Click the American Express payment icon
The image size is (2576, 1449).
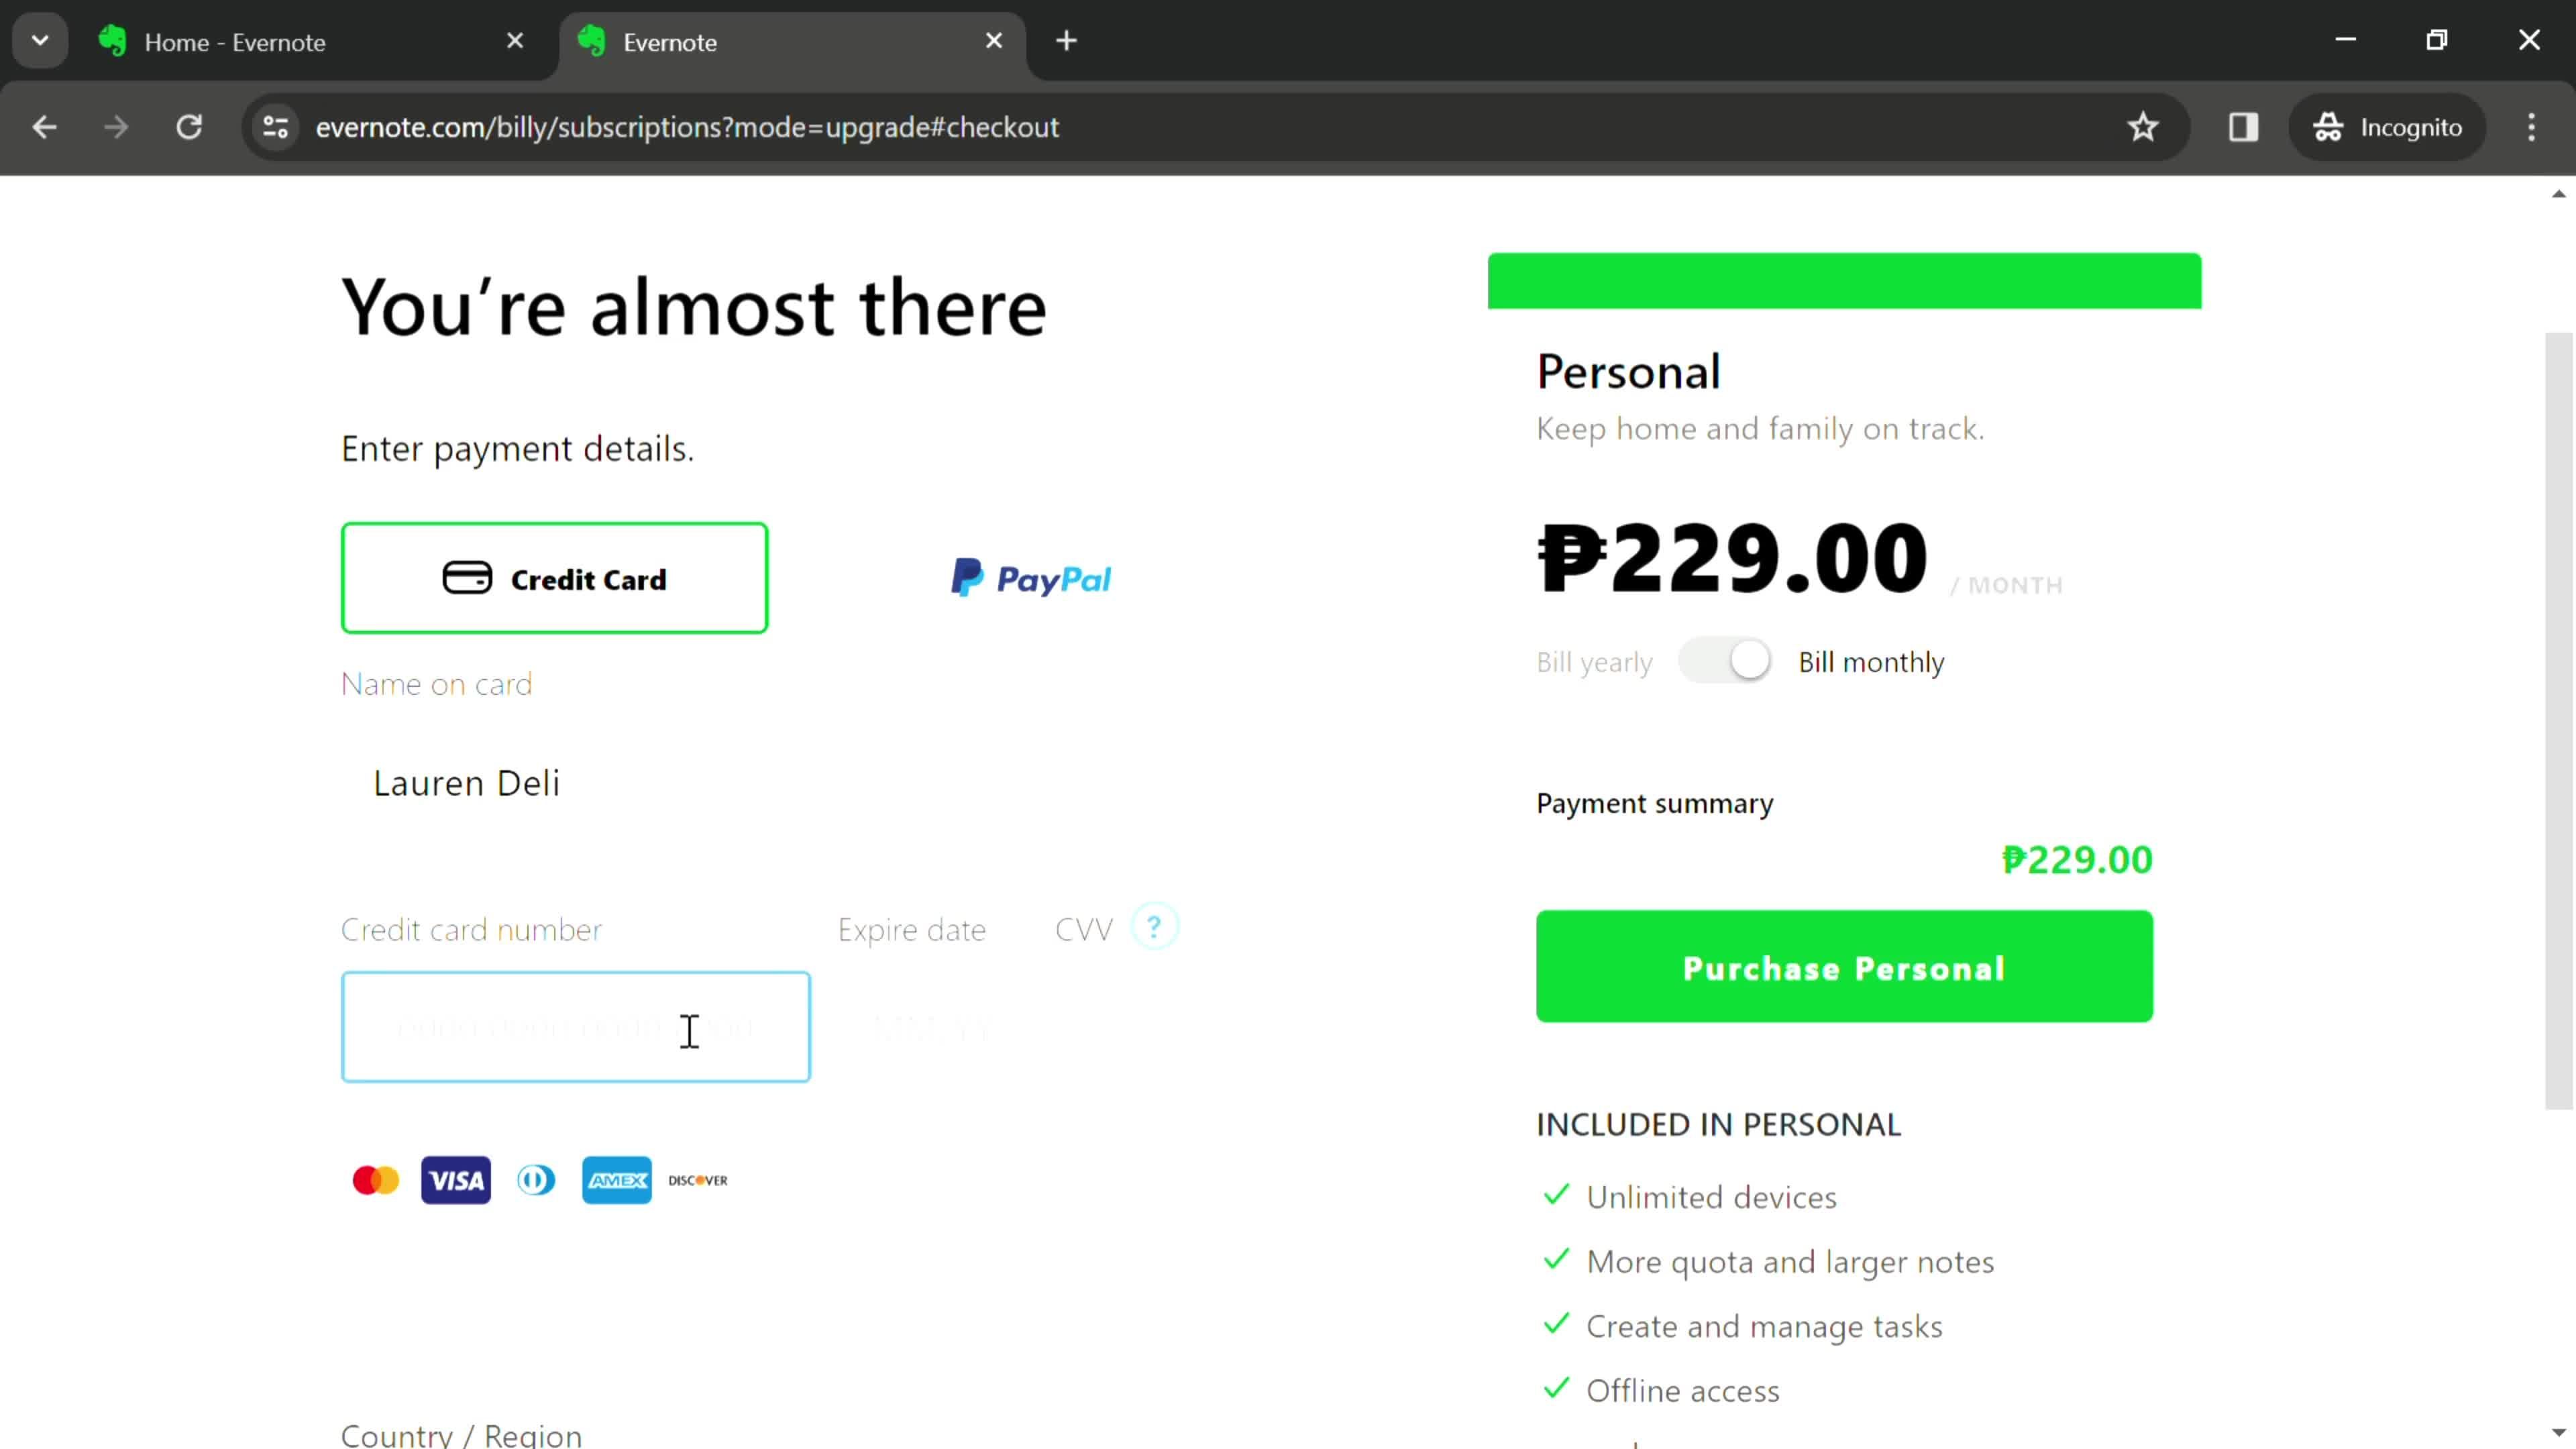pyautogui.click(x=617, y=1180)
